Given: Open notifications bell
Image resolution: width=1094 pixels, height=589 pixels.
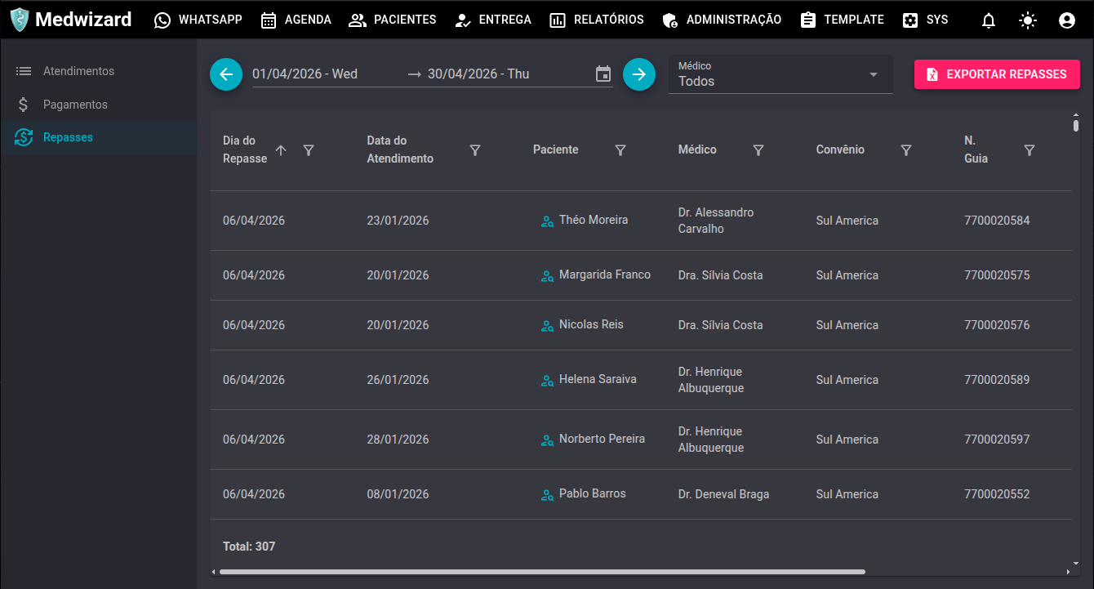Looking at the screenshot, I should (x=989, y=21).
